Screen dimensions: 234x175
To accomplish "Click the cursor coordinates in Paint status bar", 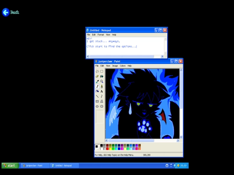I will point(146,155).
